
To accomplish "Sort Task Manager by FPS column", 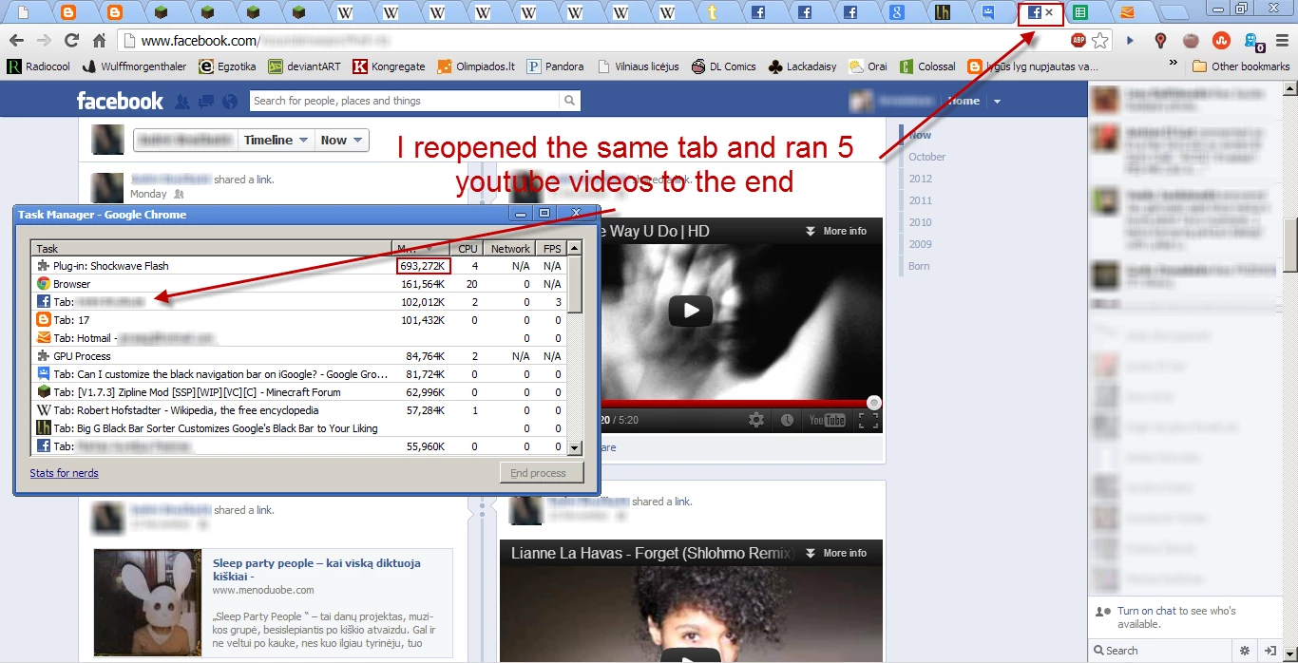I will point(551,248).
